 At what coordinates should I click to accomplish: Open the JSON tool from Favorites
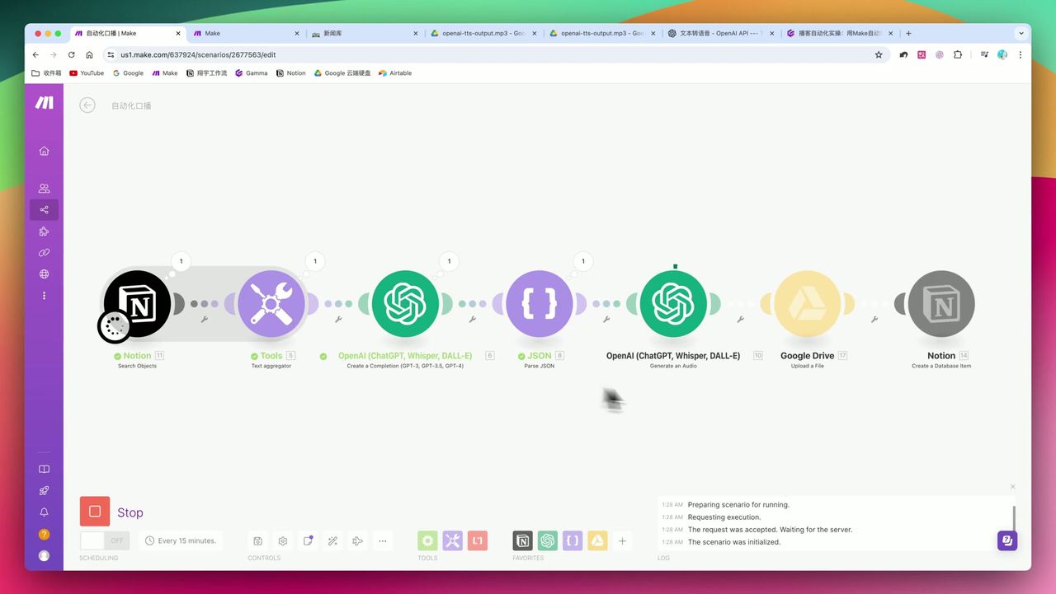(573, 540)
